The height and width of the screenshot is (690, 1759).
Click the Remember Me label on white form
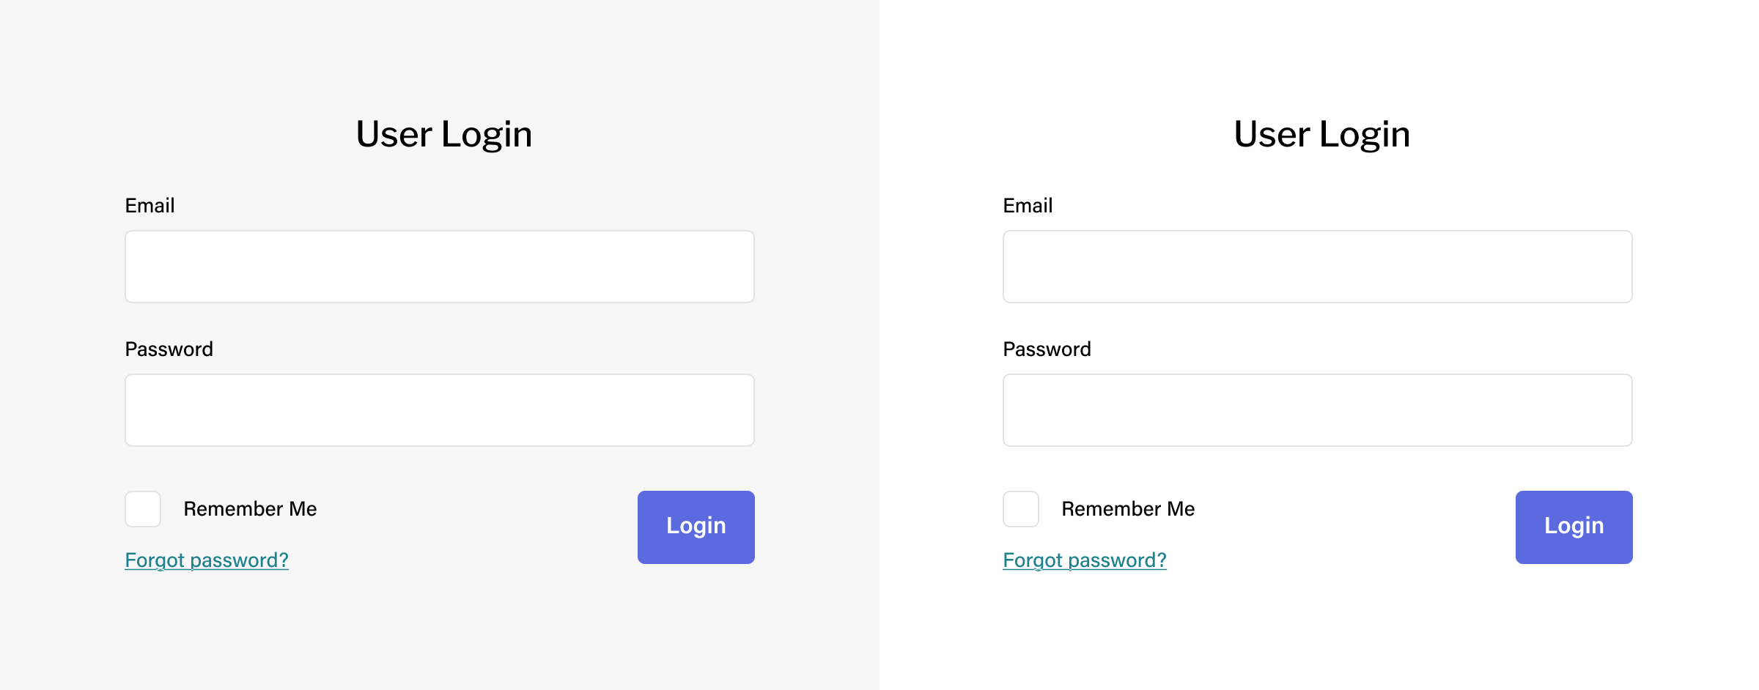[1128, 509]
